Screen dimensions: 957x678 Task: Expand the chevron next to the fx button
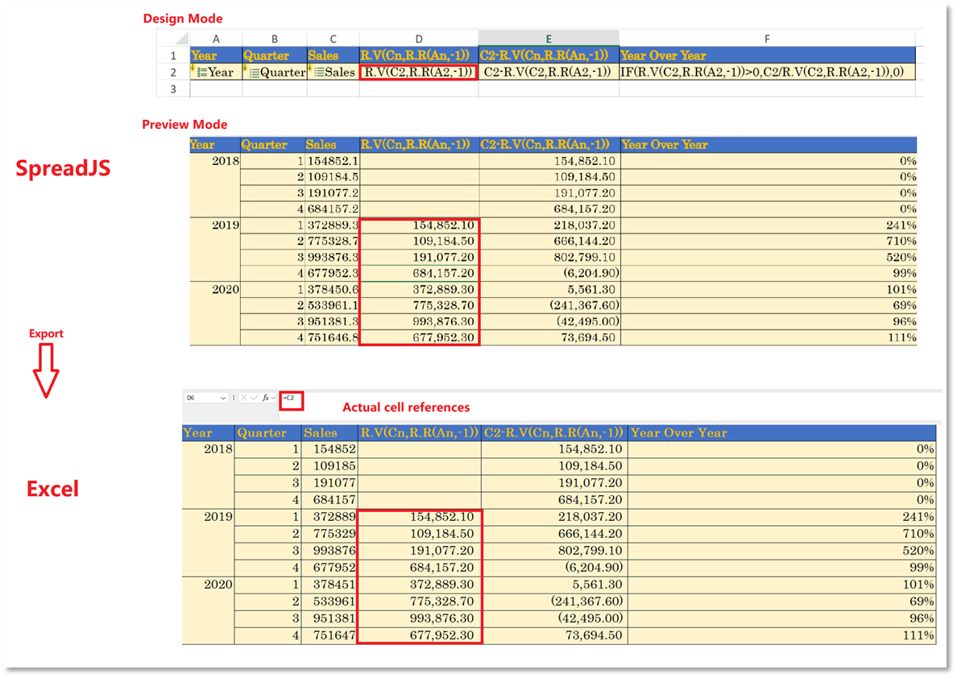[273, 398]
